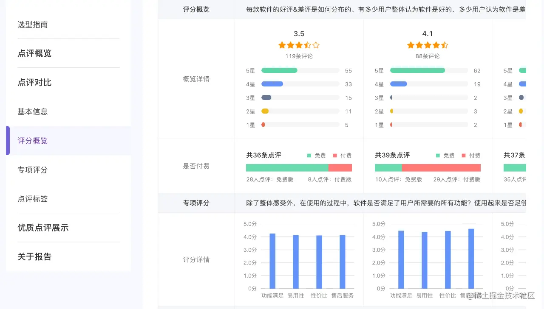Click the 功能满足 bar in second chart
544x309 pixels.
[x=401, y=259]
